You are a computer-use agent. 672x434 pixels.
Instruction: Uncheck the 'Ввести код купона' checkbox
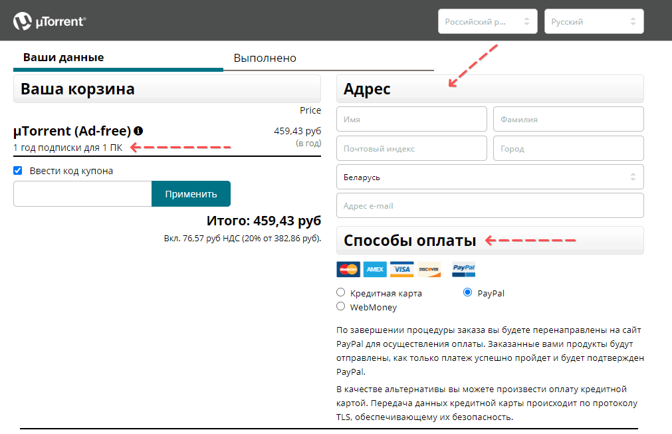(x=17, y=171)
